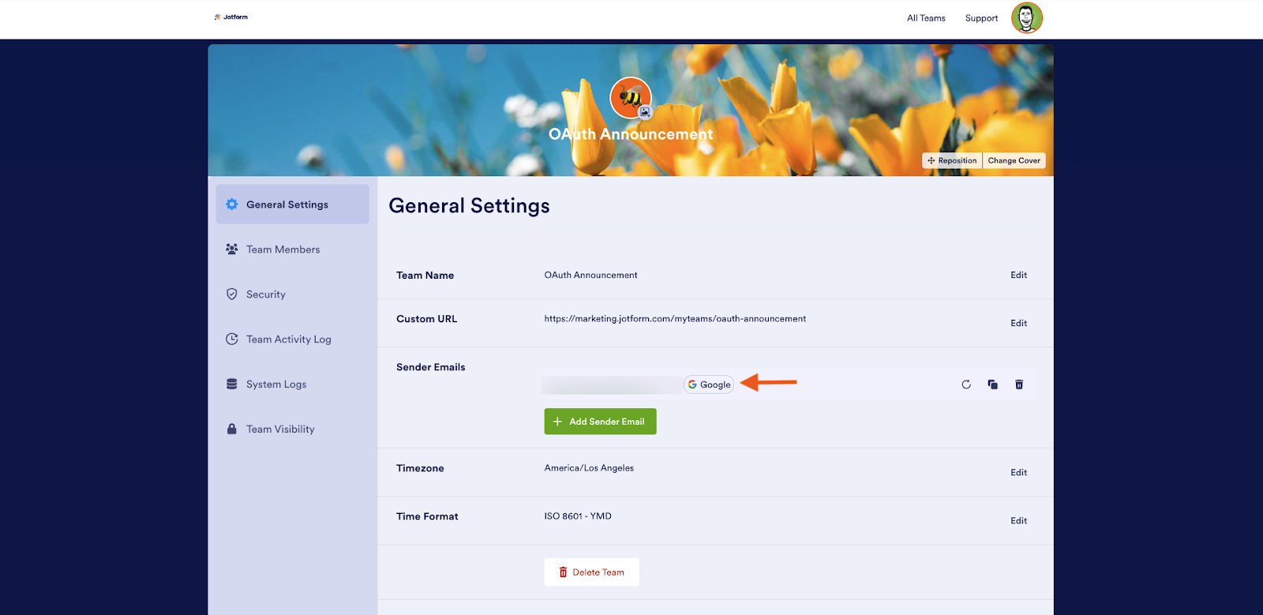
Task: Click the General Settings gear icon
Action: pyautogui.click(x=231, y=204)
